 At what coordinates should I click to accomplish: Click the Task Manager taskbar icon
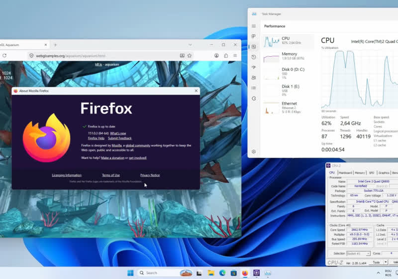coord(268,273)
